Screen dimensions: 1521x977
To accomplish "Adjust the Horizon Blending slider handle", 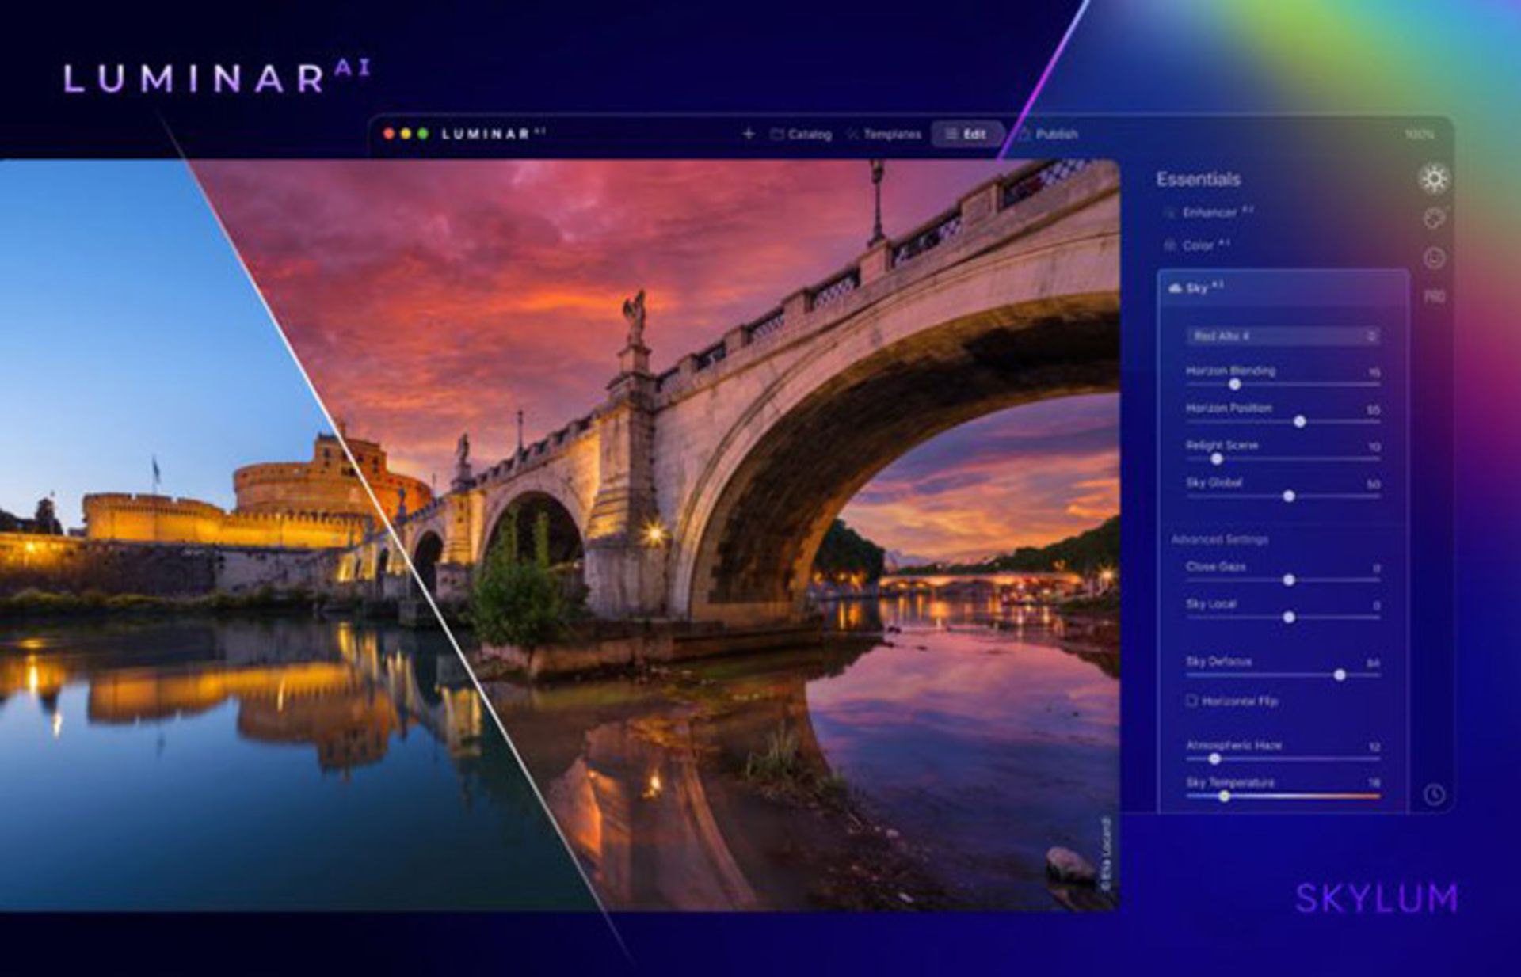I will 1234,384.
